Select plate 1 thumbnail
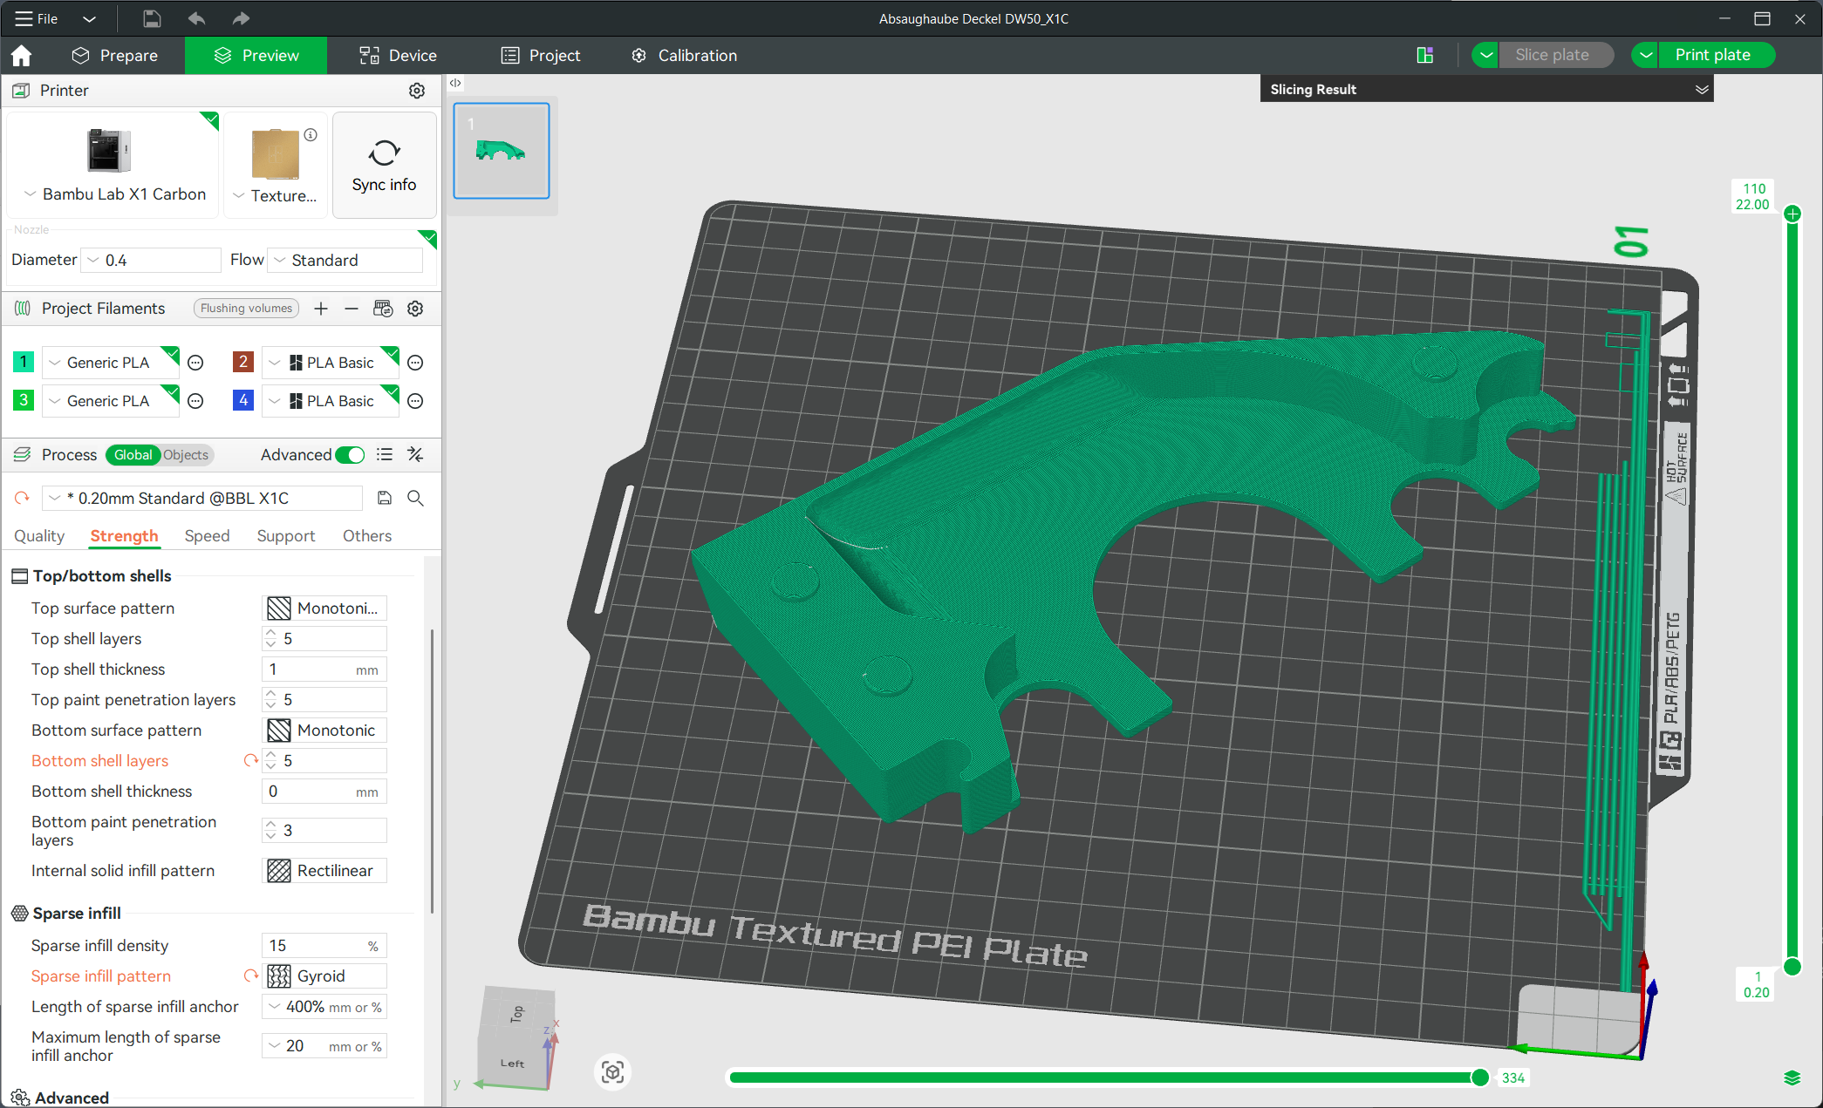The height and width of the screenshot is (1108, 1823). click(x=502, y=151)
